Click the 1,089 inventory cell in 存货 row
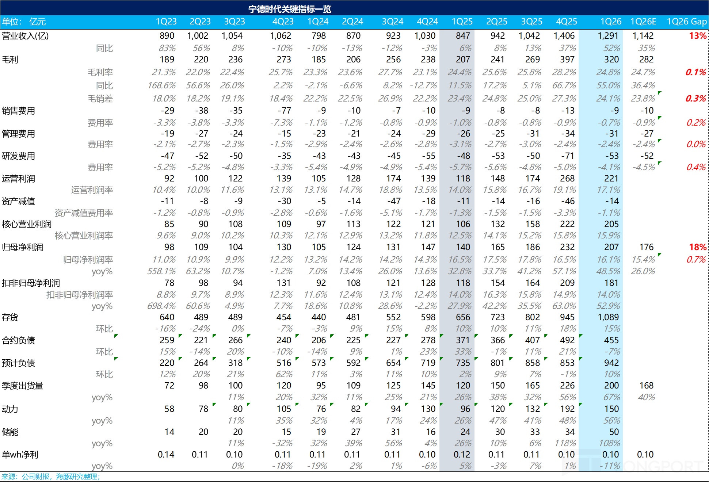 point(608,317)
